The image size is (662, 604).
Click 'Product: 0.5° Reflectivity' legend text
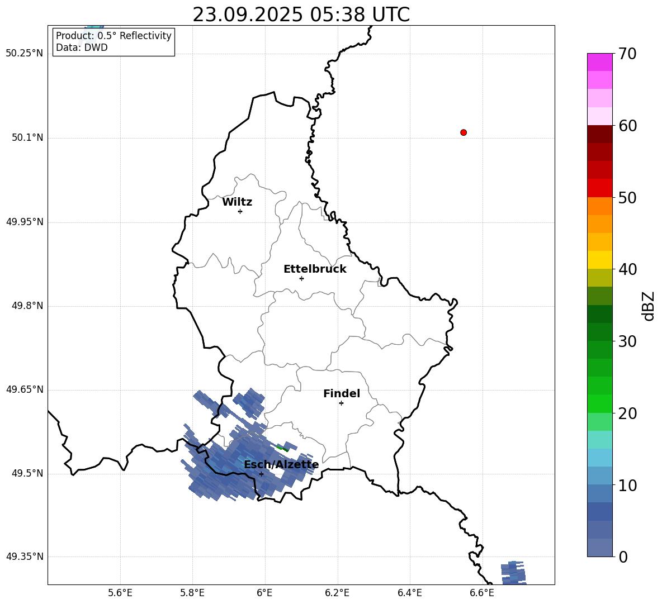[114, 36]
